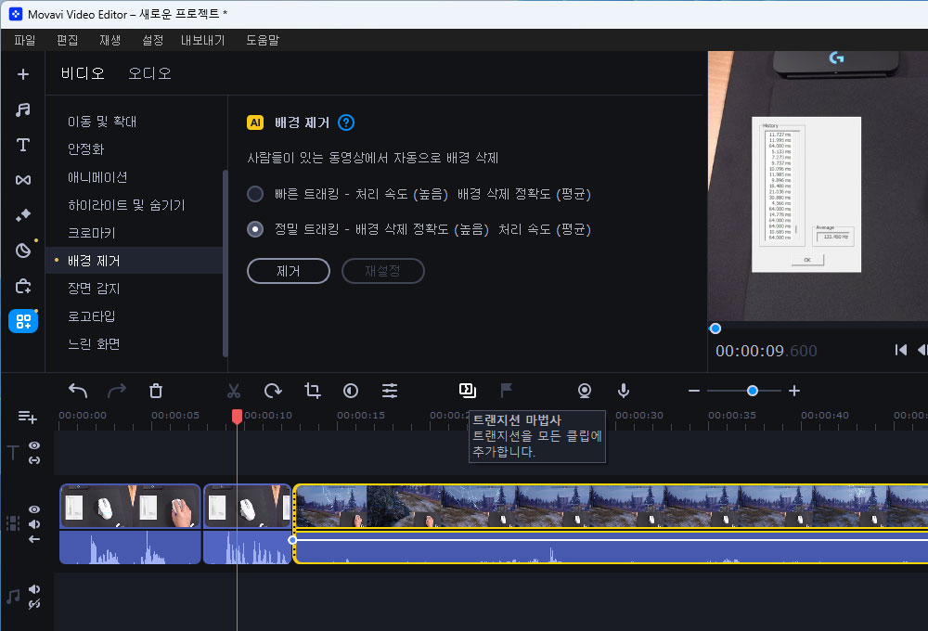Select the precise tracking radio option
Viewport: 928px width, 631px height.
(255, 229)
